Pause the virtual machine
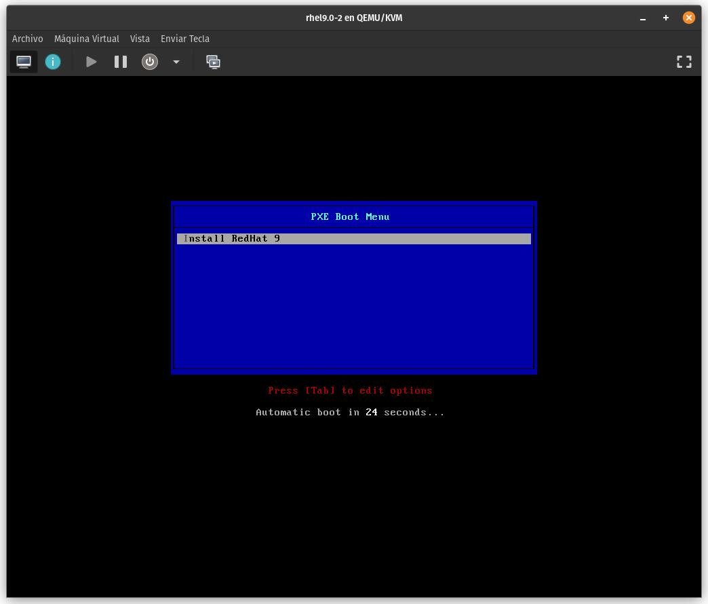 tap(121, 62)
